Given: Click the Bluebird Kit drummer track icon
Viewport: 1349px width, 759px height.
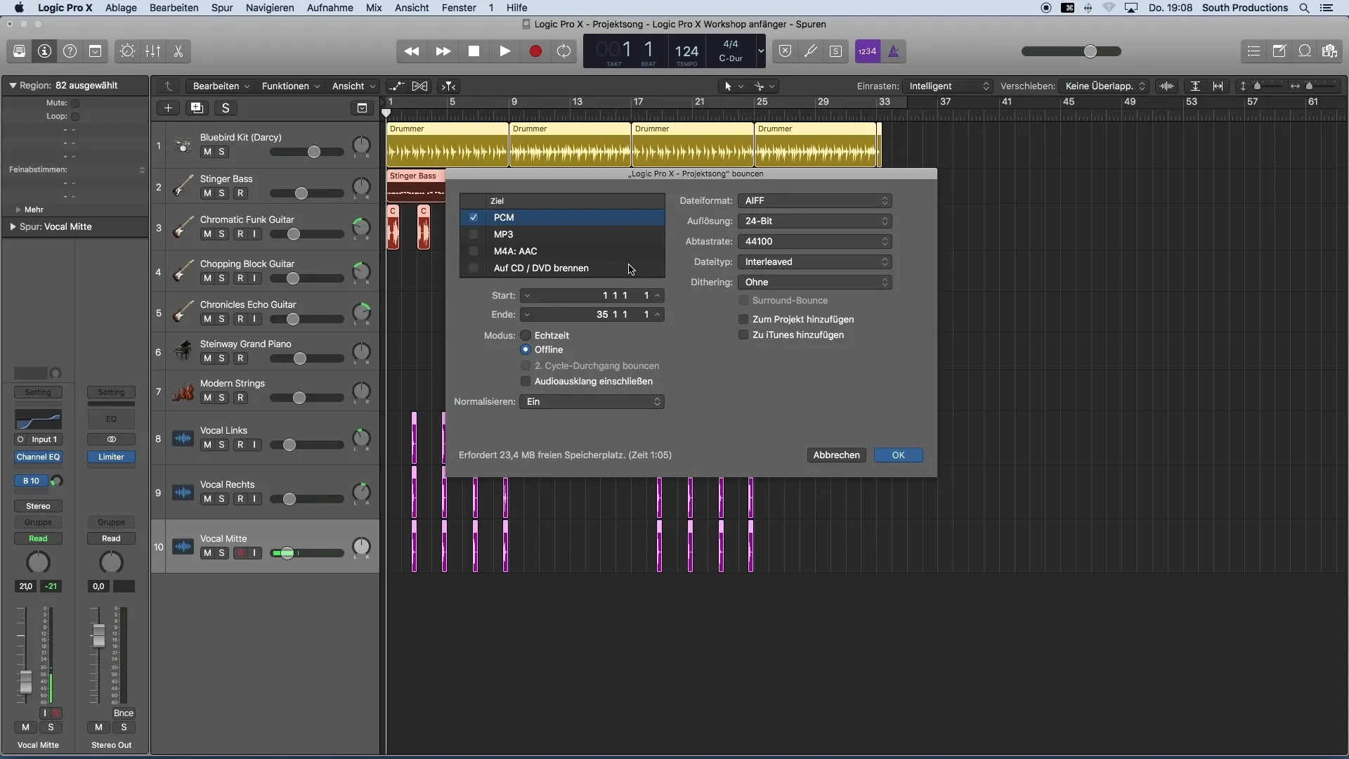Looking at the screenshot, I should click(x=183, y=146).
